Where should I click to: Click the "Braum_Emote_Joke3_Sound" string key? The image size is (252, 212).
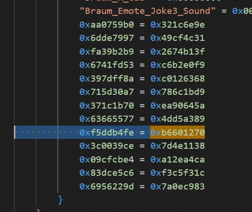[148, 11]
